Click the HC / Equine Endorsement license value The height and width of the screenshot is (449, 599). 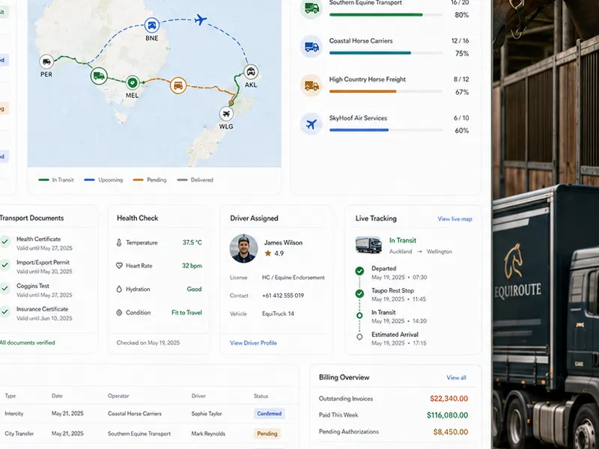(294, 278)
